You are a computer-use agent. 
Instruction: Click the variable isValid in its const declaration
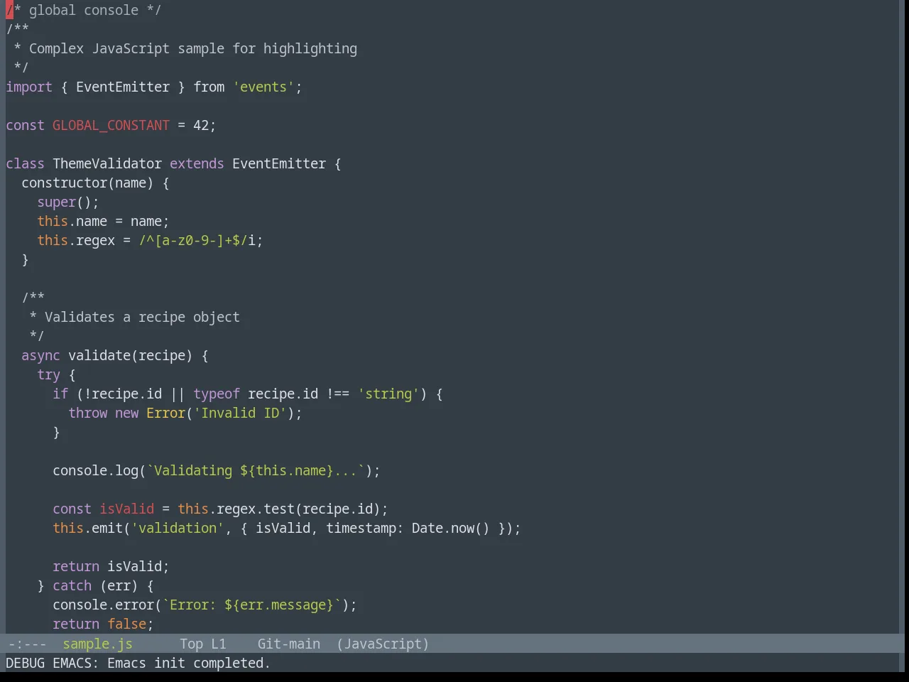pyautogui.click(x=126, y=509)
